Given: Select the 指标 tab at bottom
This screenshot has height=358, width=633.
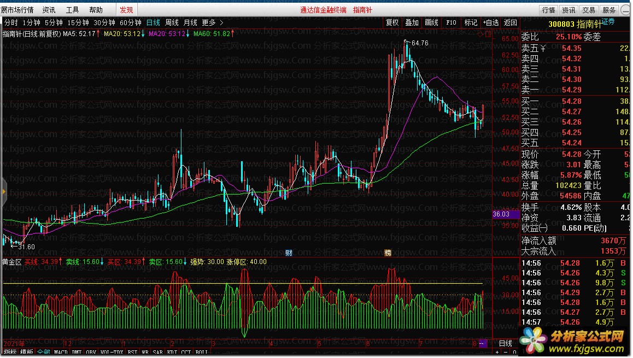Looking at the screenshot, I should tap(10, 353).
